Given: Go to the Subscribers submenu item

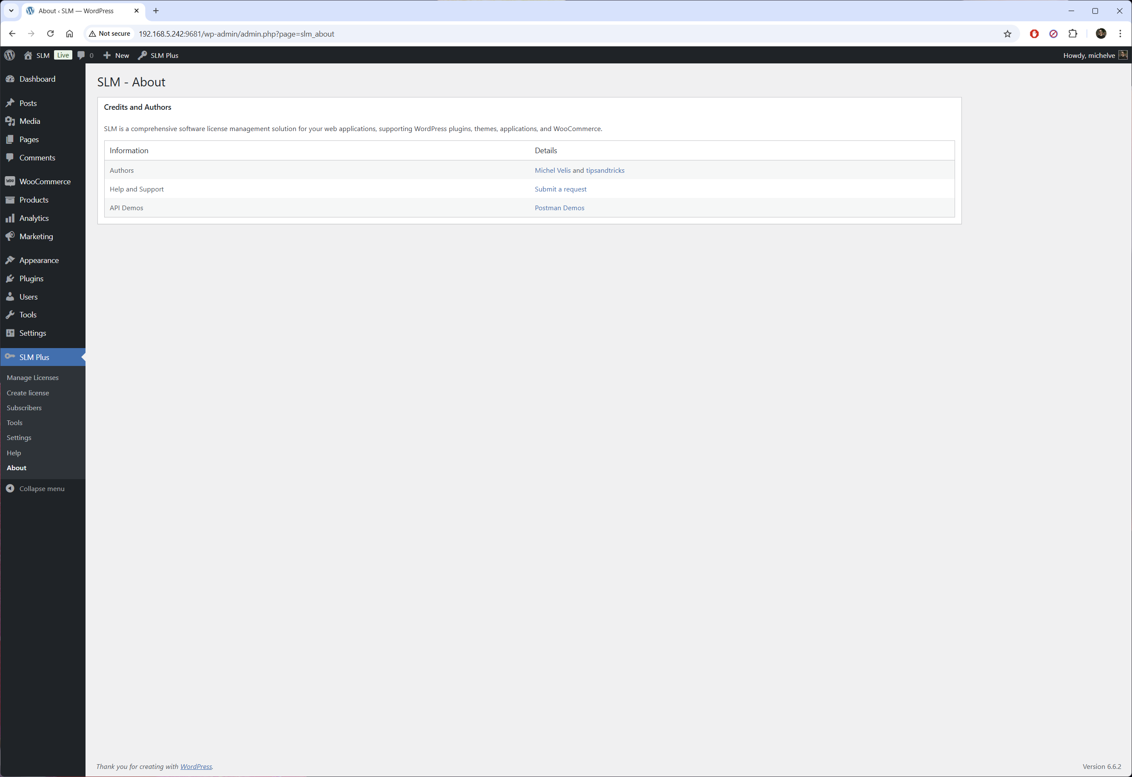Looking at the screenshot, I should click(24, 408).
